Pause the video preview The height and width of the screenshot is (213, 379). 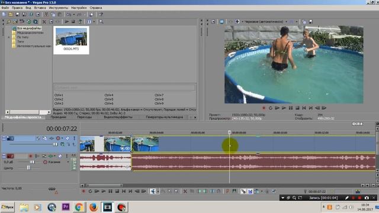(x=291, y=108)
